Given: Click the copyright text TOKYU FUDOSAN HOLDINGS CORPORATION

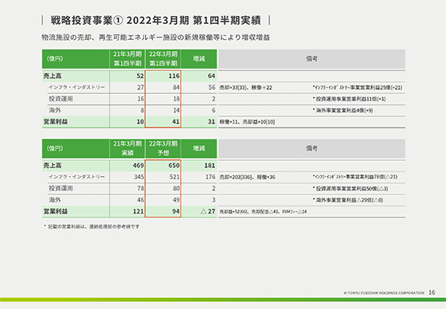Looking at the screenshot, I should 384,293.
